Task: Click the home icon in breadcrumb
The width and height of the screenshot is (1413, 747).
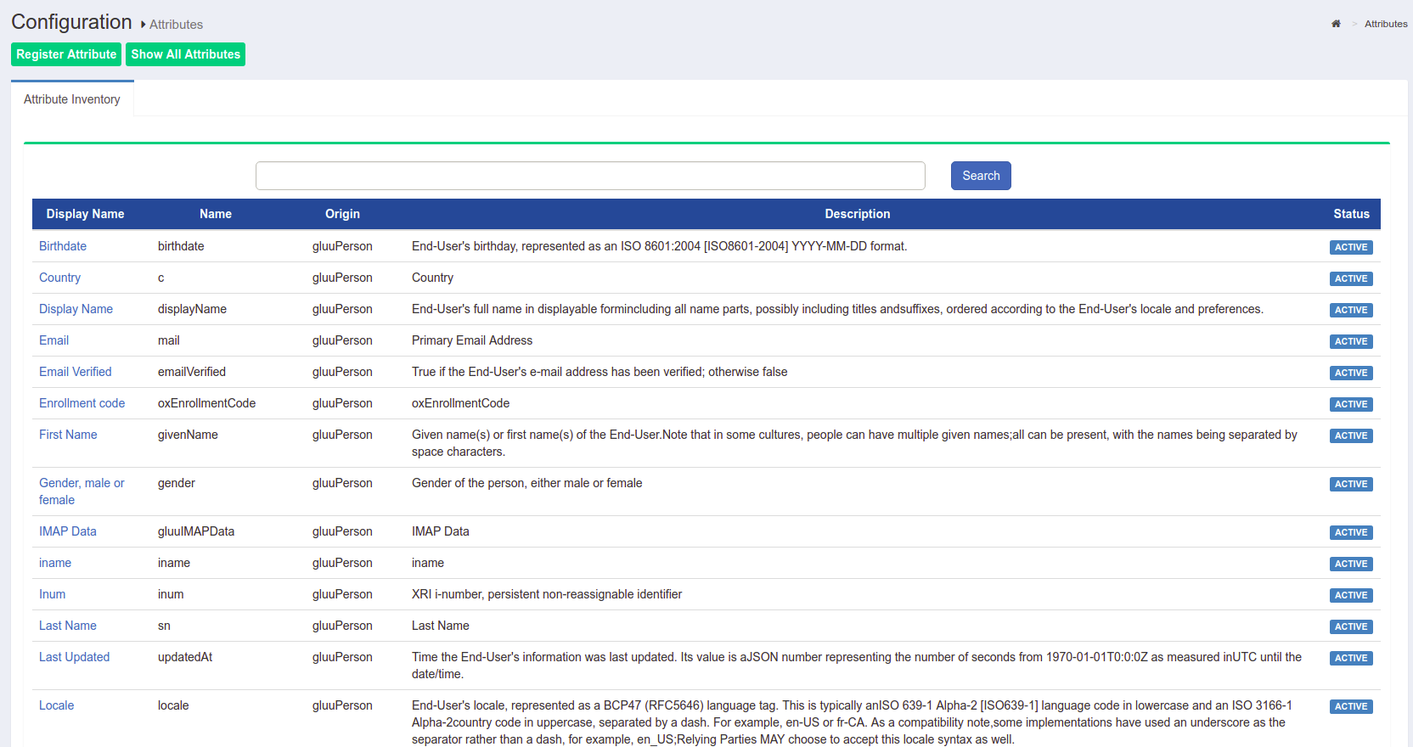Action: coord(1336,24)
